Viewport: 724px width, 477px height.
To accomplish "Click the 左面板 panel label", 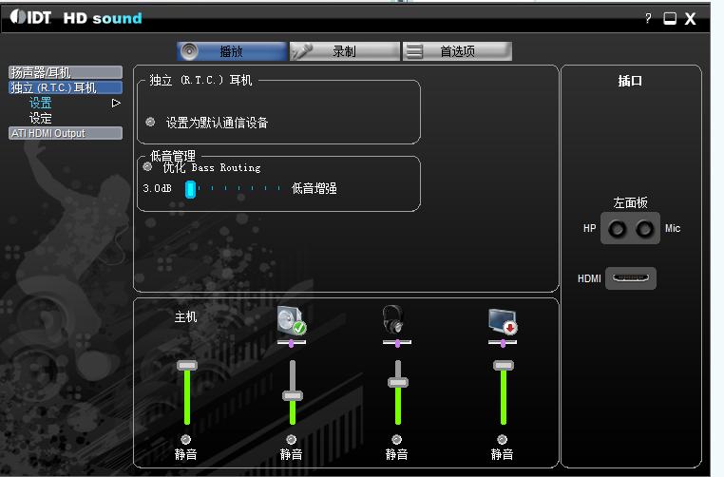I will click(630, 202).
